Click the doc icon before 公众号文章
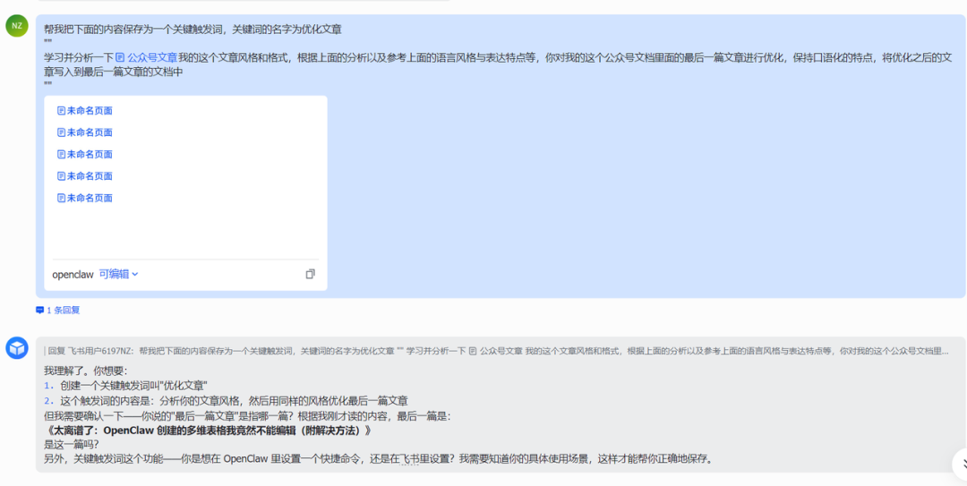This screenshot has height=486, width=967. point(120,57)
